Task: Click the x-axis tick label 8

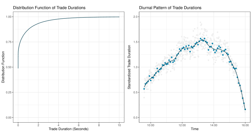Action: click(99, 125)
